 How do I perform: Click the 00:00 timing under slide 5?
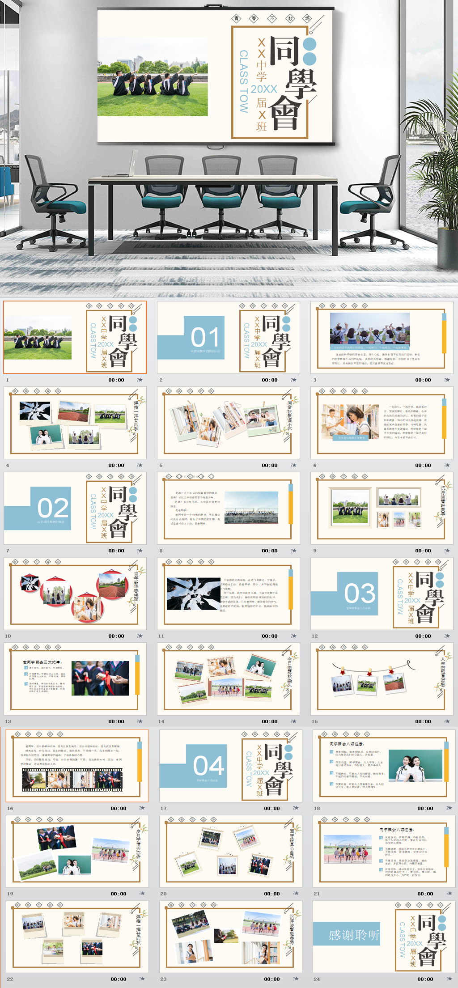[270, 465]
